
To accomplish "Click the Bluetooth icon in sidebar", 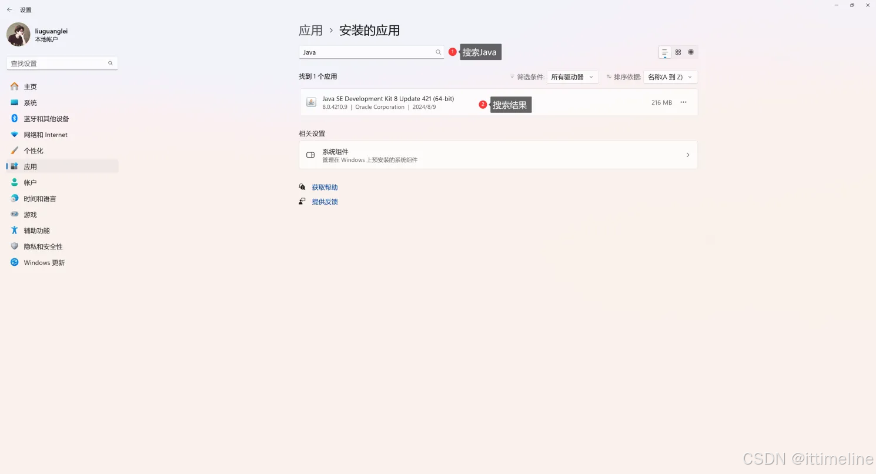I will pyautogui.click(x=15, y=118).
